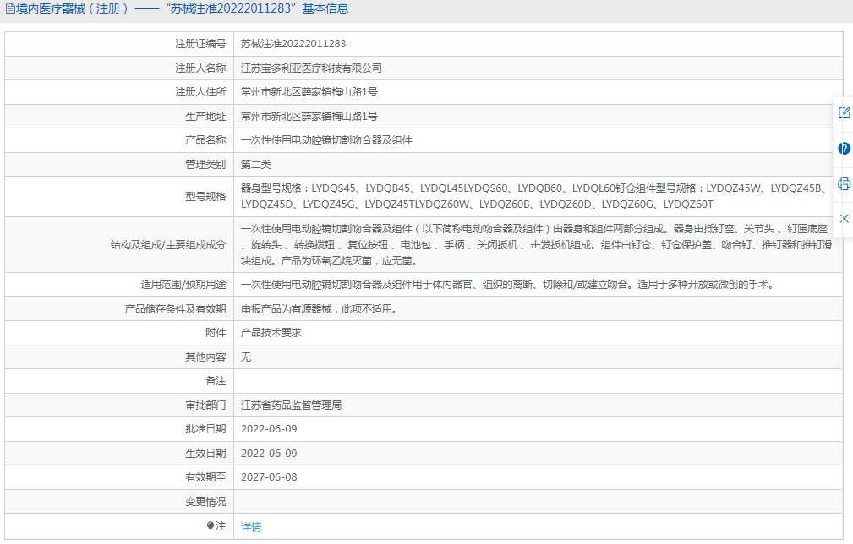This screenshot has width=853, height=544.
Task: Click approval department 江苏省药品监督管理局
Action: click(291, 405)
